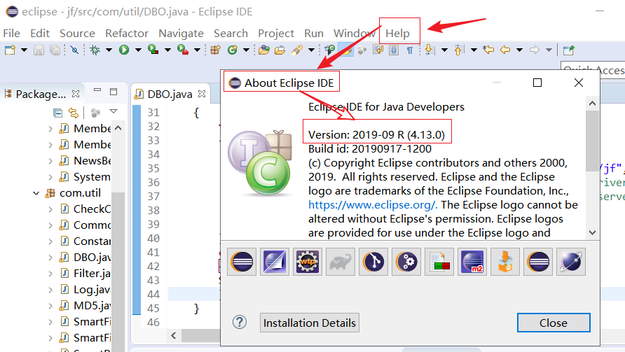Click the help question mark icon

240,322
